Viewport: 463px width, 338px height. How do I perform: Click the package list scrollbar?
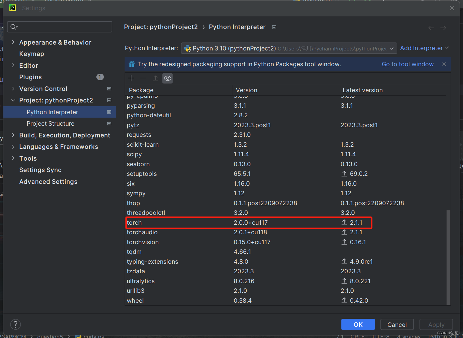[448, 257]
